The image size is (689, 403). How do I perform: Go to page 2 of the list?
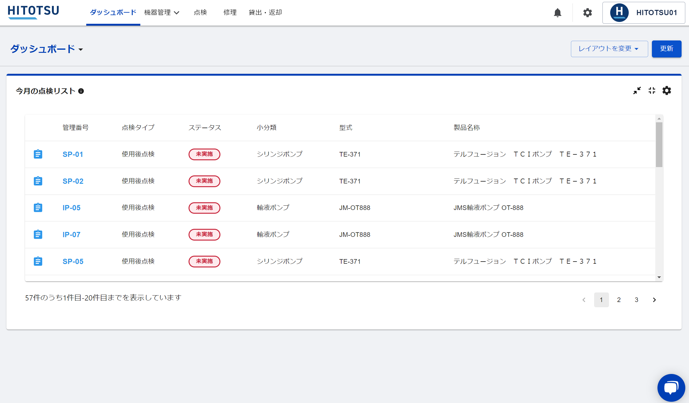[x=619, y=300]
